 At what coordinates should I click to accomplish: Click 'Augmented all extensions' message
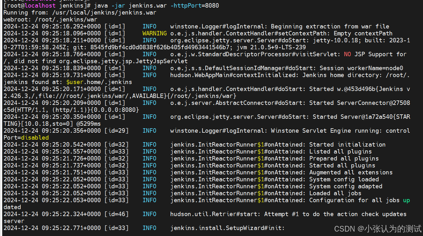coord(351,172)
